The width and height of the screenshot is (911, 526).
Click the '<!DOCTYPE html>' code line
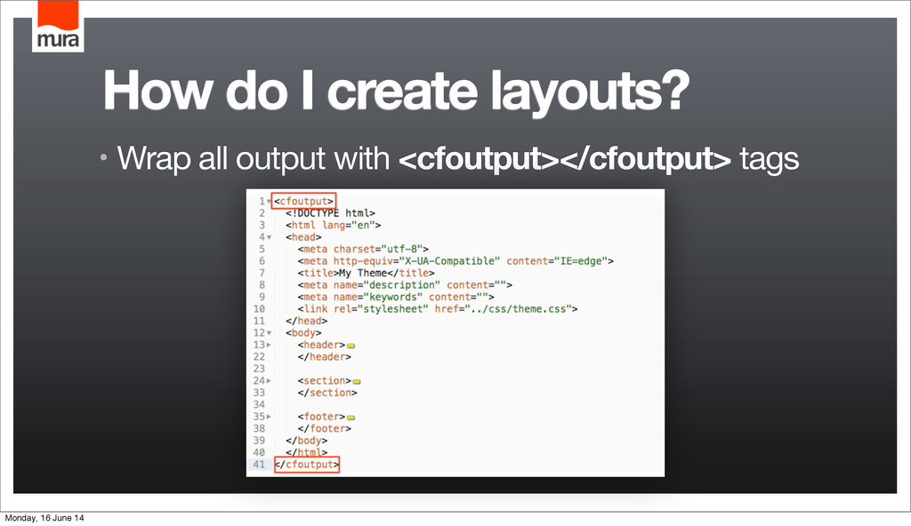pos(330,213)
